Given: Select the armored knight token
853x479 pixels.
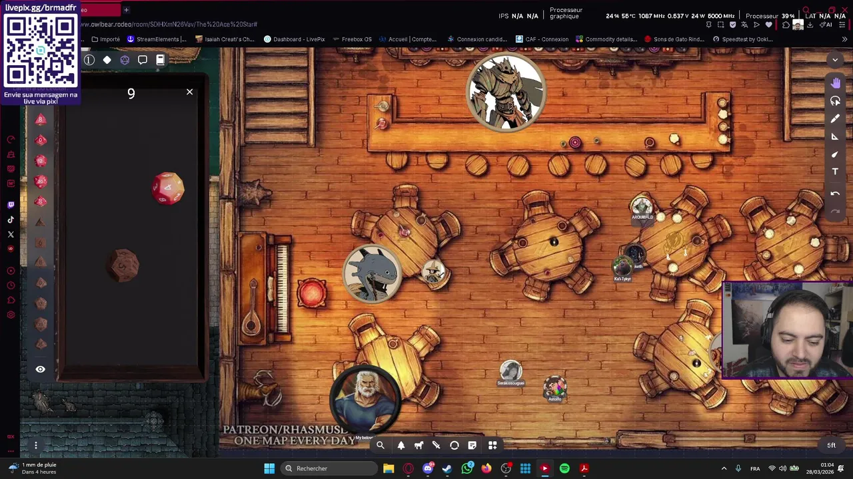Looking at the screenshot, I should coord(506,93).
